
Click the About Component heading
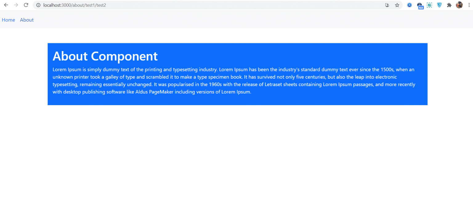point(105,56)
